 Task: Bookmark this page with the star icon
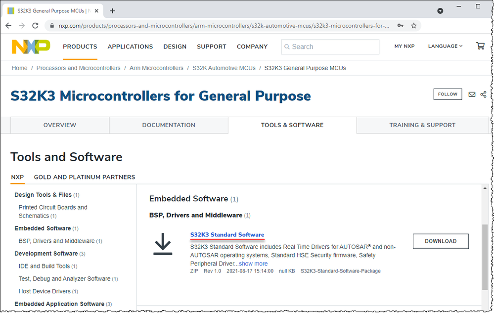414,26
